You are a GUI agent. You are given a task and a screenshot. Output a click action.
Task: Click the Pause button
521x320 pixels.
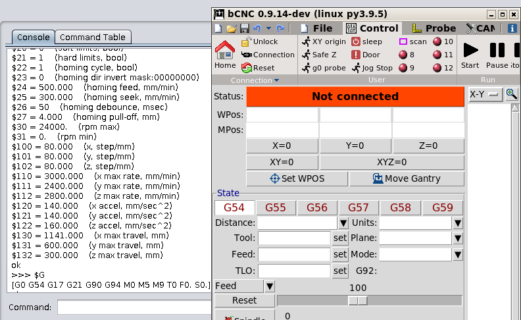[x=497, y=55]
